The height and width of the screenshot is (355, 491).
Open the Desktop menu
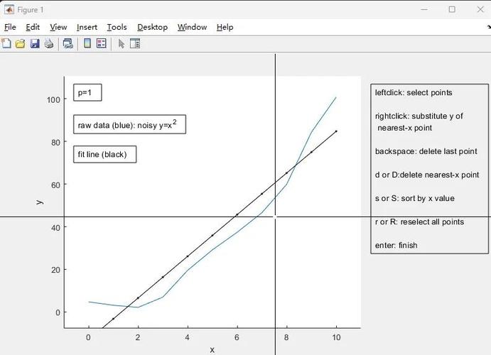click(153, 27)
